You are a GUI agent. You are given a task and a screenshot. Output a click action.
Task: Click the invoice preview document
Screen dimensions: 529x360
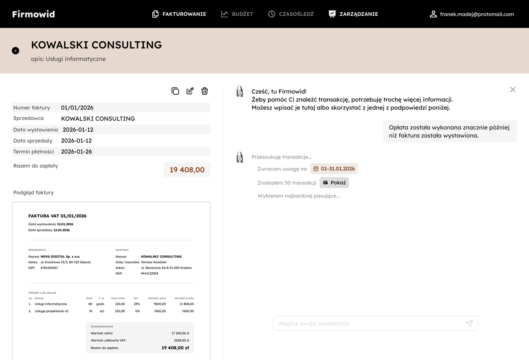pos(111,281)
